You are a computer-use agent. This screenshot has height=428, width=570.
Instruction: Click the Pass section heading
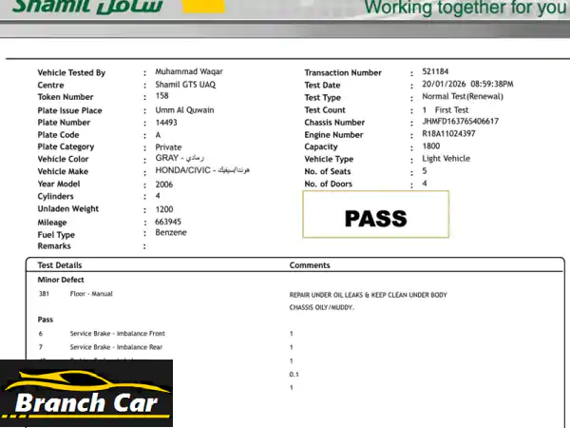45,320
